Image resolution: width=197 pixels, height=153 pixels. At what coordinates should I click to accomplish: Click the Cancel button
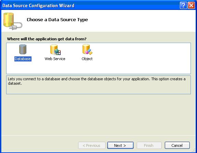[x=177, y=145]
